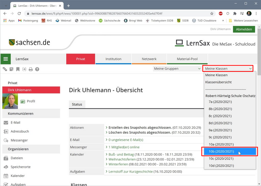Choose Klassenübersicht in the dropdown list

[218, 82]
